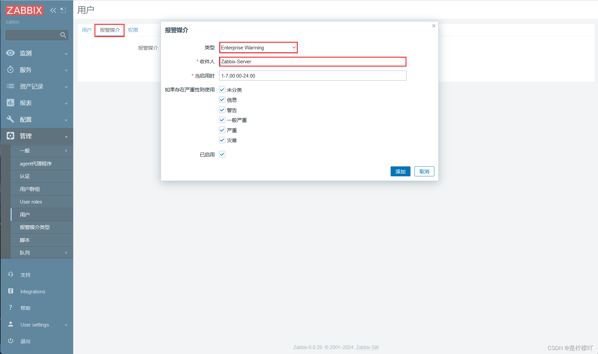The height and width of the screenshot is (354, 598).
Task: Click the 取消 button
Action: (x=424, y=171)
